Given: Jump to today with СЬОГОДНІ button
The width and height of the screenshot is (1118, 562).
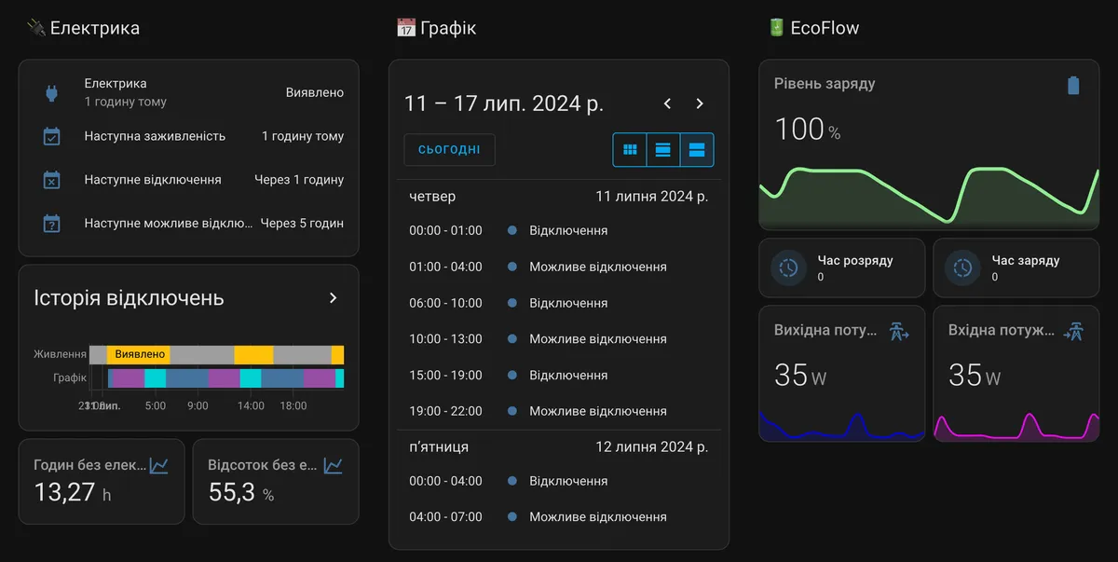Looking at the screenshot, I should [x=449, y=150].
